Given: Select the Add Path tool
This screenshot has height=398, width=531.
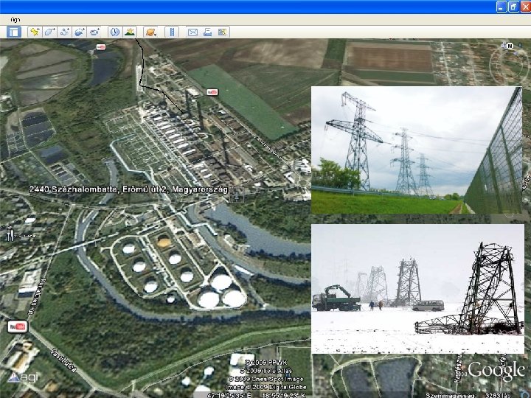Looking at the screenshot, I should pos(65,32).
